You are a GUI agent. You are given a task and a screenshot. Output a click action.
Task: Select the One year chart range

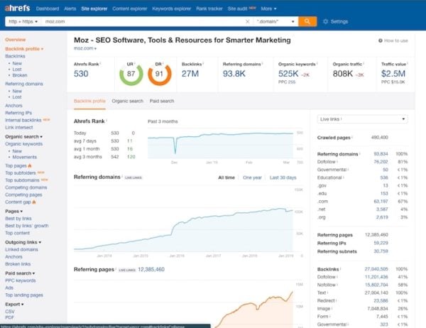tap(252, 177)
